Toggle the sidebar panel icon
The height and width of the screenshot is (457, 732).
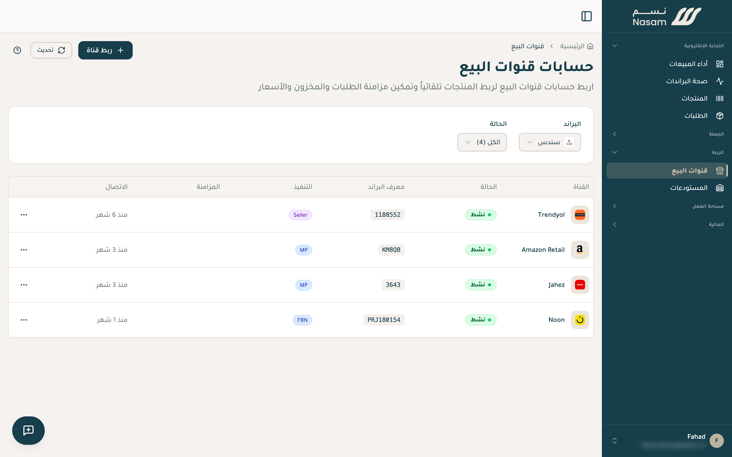click(x=586, y=16)
